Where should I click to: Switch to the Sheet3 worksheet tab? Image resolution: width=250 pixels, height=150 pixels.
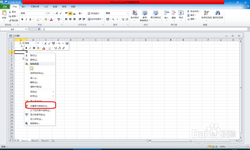pyautogui.click(x=45, y=141)
